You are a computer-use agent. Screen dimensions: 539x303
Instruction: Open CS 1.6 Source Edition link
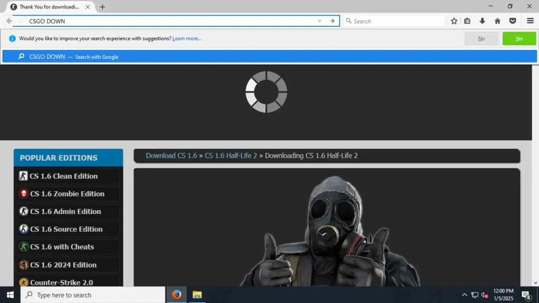pos(66,229)
